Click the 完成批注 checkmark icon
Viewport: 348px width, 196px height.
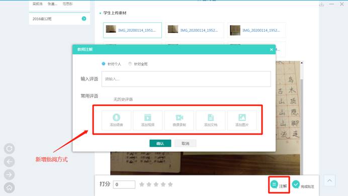pyautogui.click(x=296, y=184)
